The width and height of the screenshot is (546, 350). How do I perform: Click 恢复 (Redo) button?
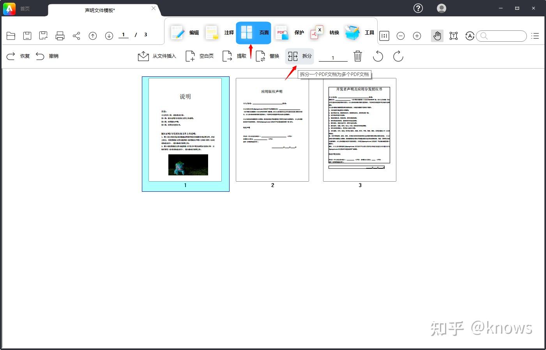[18, 56]
